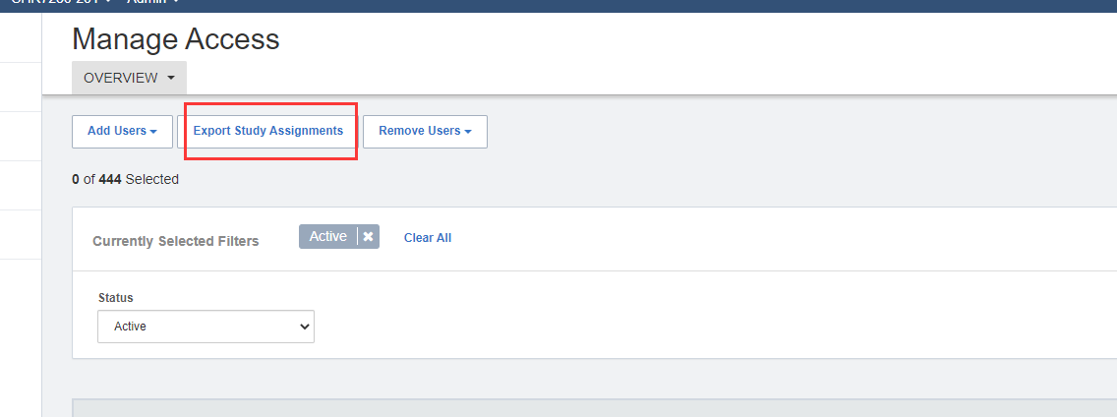Open the Status dropdown showing Active
This screenshot has height=417, width=1117.
pyautogui.click(x=206, y=327)
